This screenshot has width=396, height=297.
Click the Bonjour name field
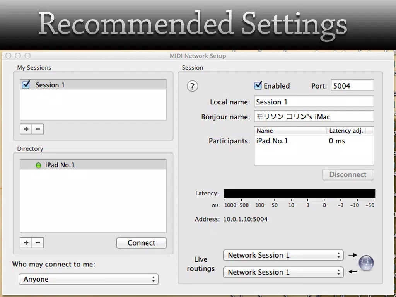coord(314,116)
